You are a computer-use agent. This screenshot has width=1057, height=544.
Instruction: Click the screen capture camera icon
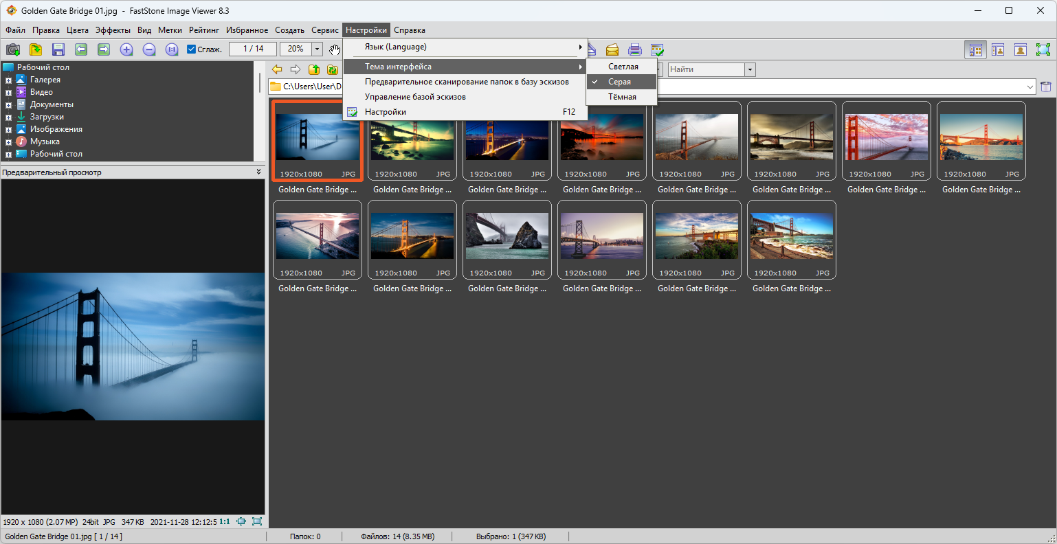point(13,49)
